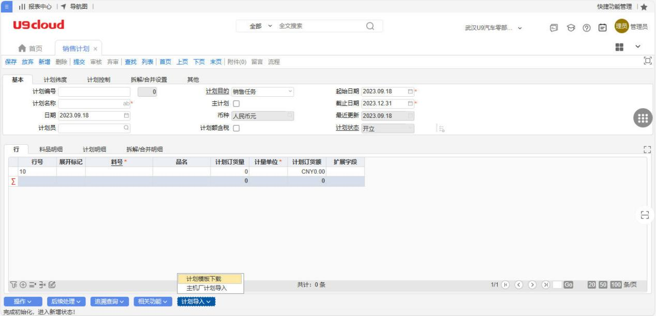Go to last page of the grid
The width and height of the screenshot is (656, 316).
[547, 285]
